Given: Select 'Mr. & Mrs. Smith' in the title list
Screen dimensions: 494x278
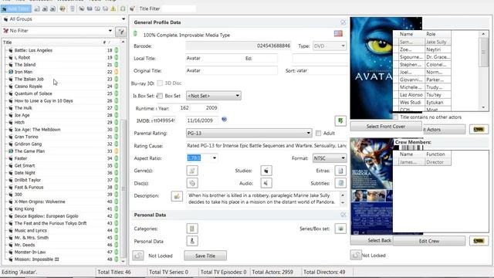Looking at the screenshot, I should tap(31, 238).
